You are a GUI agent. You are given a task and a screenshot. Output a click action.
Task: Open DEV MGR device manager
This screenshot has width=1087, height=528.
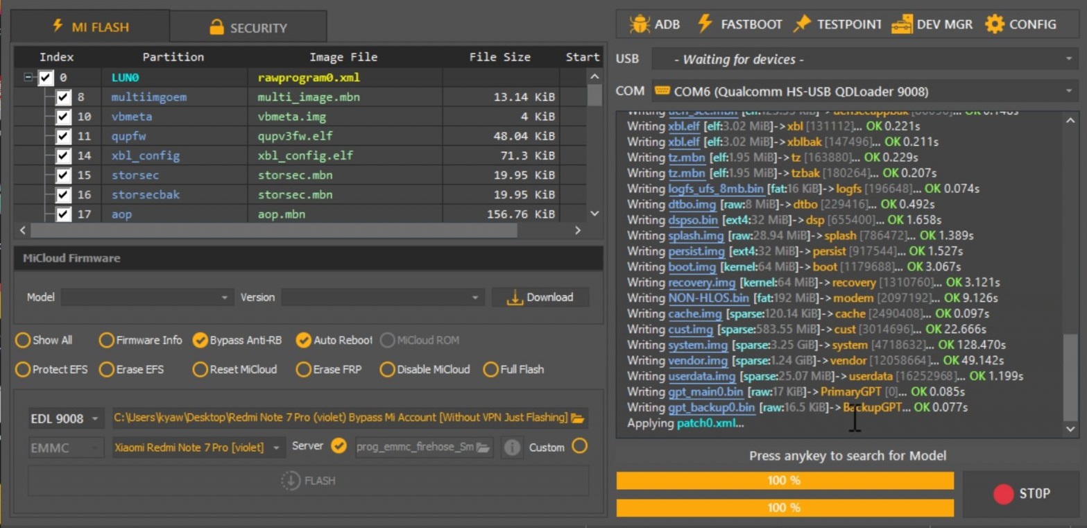tap(902, 24)
